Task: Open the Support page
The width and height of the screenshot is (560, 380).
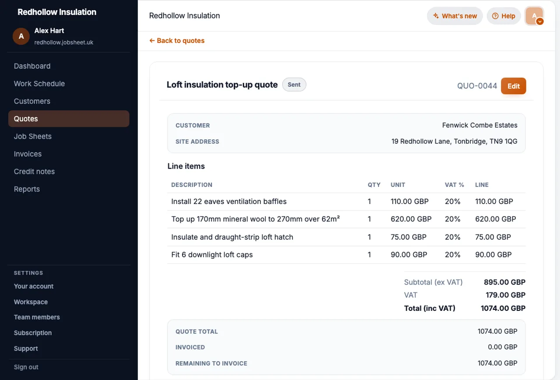Action: [x=26, y=348]
